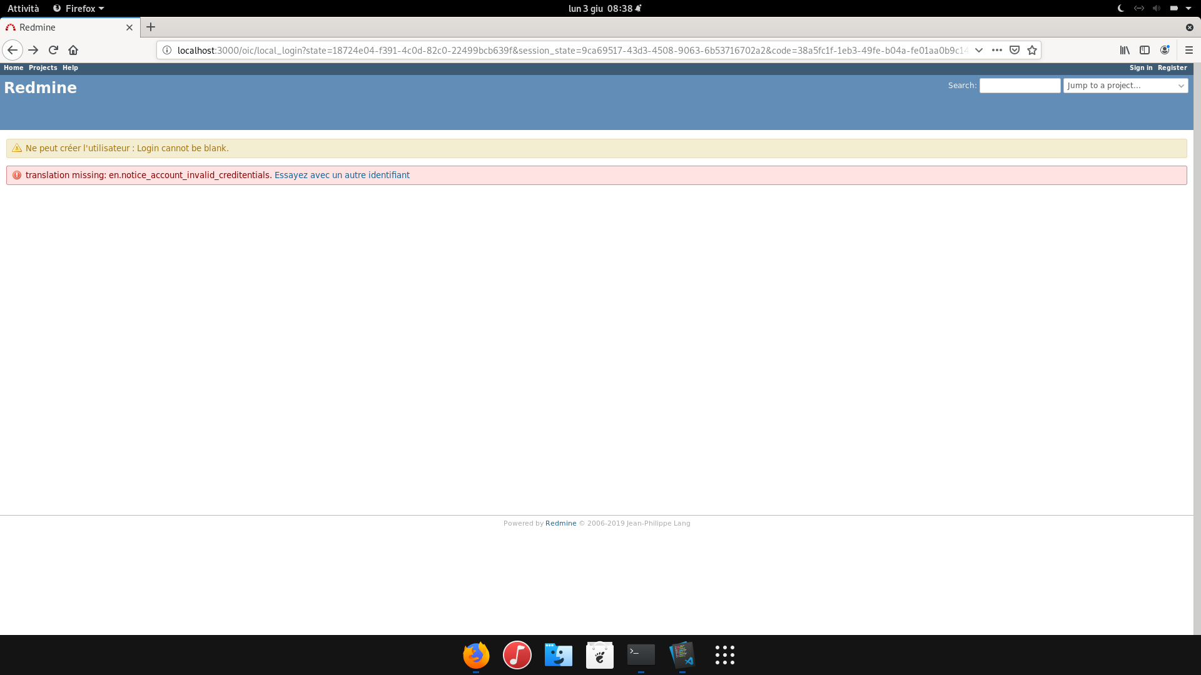Expand the address bar history dropdown
The width and height of the screenshot is (1201, 675).
[x=979, y=50]
